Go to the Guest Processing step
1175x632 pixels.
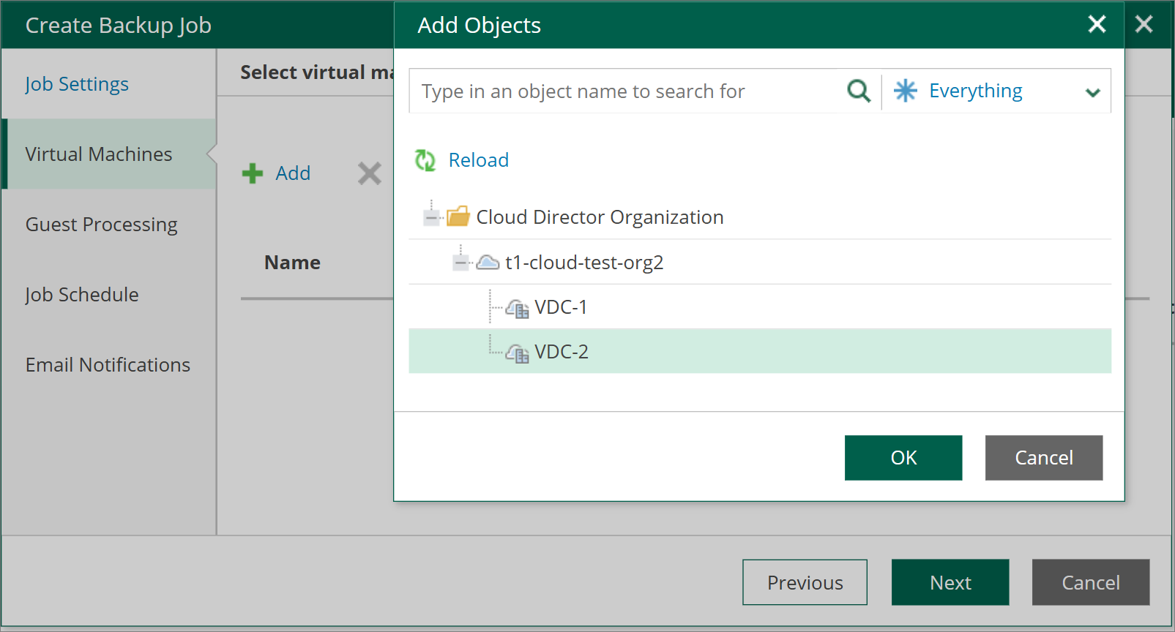(102, 225)
